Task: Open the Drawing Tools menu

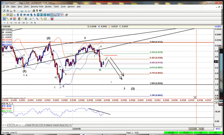Action: [x=37, y=6]
